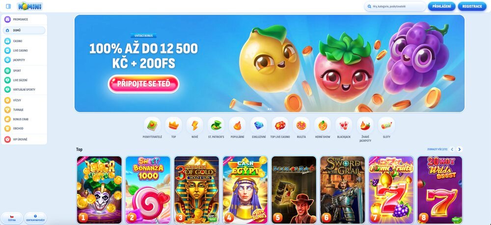Open the Čeština language selector

tap(12, 218)
